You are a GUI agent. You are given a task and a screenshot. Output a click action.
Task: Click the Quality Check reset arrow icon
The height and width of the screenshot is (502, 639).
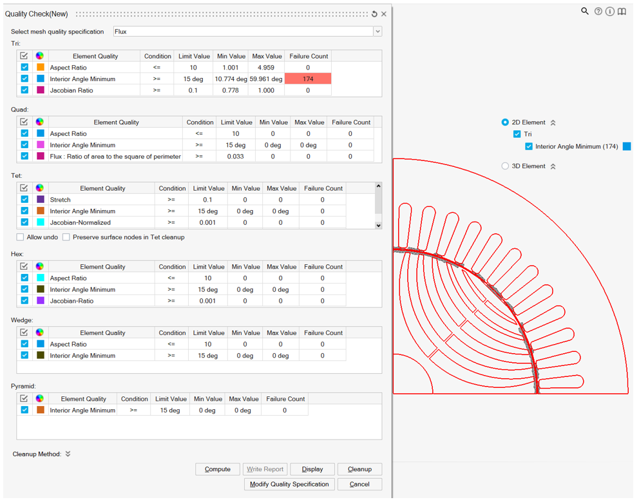click(x=374, y=14)
